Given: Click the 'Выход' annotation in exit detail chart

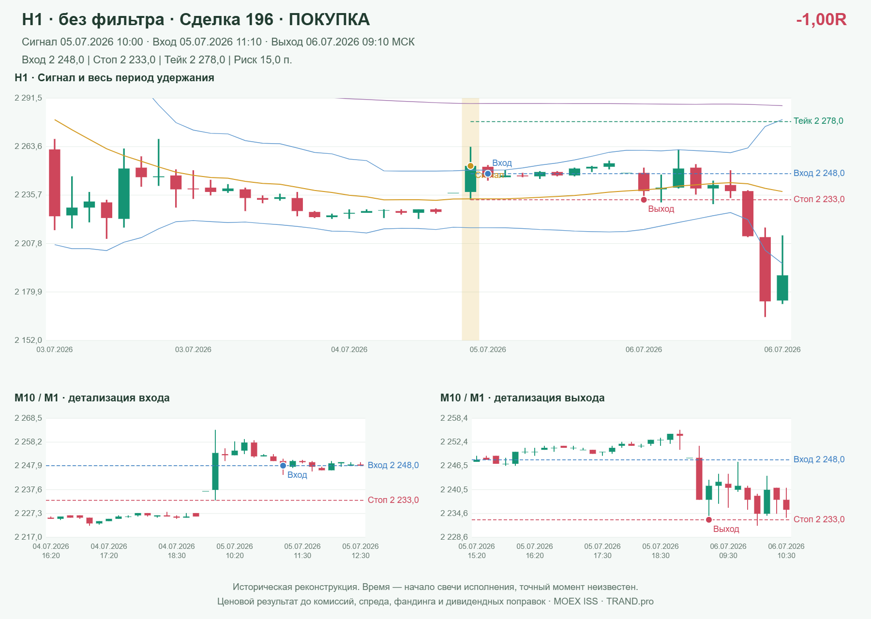Looking at the screenshot, I should point(726,529).
